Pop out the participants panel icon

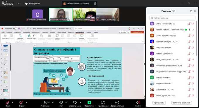coord(191,11)
